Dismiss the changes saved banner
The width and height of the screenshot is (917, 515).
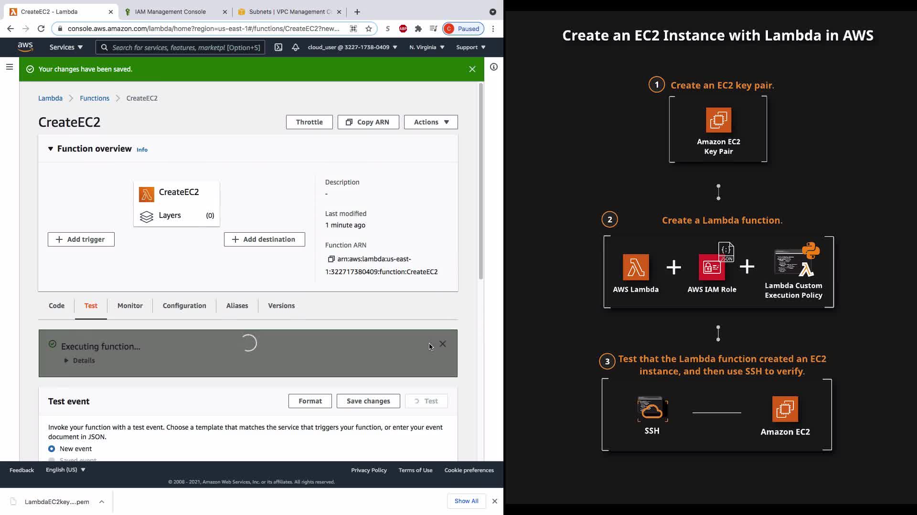tap(472, 69)
